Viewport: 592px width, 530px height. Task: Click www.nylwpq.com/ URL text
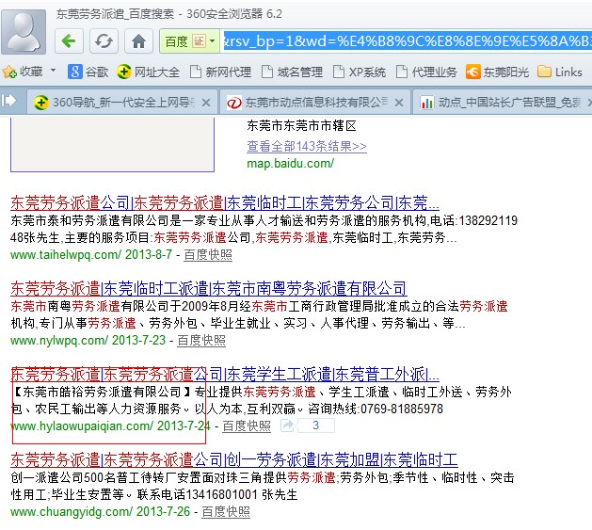tap(59, 341)
